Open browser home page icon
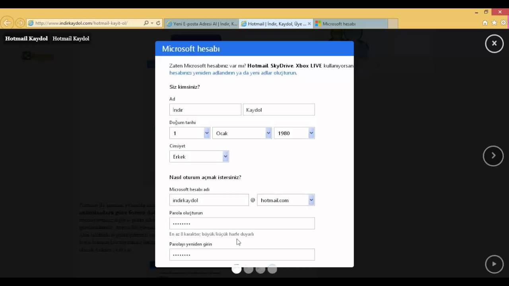This screenshot has height=286, width=509. pos(485,23)
